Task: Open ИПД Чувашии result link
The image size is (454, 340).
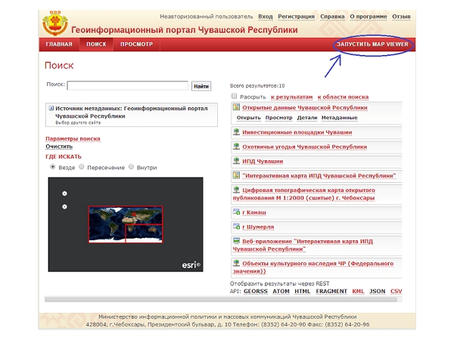Action: [263, 161]
